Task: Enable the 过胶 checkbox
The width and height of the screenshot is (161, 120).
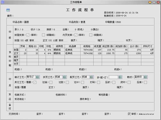Action: click(67, 82)
